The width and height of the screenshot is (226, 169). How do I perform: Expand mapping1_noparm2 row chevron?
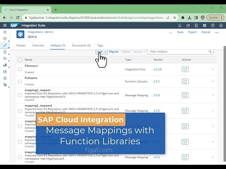pos(213,111)
